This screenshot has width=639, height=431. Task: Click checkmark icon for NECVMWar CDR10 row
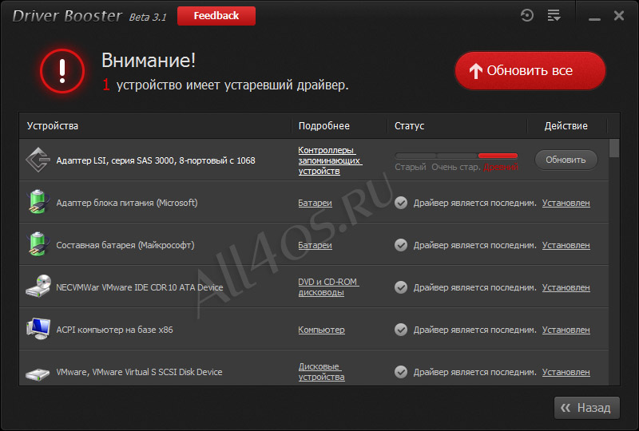tap(401, 287)
